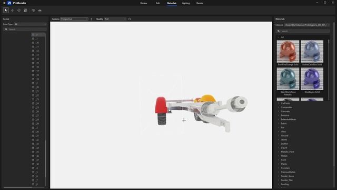This screenshot has height=190, width=337.
Task: Click the last toolbar icon after the camera tool
Action: [40, 11]
